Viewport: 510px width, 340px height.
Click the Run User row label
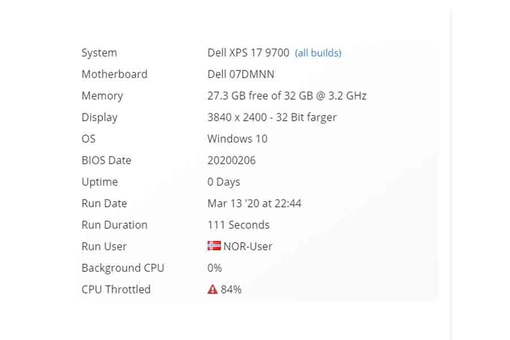tap(104, 246)
